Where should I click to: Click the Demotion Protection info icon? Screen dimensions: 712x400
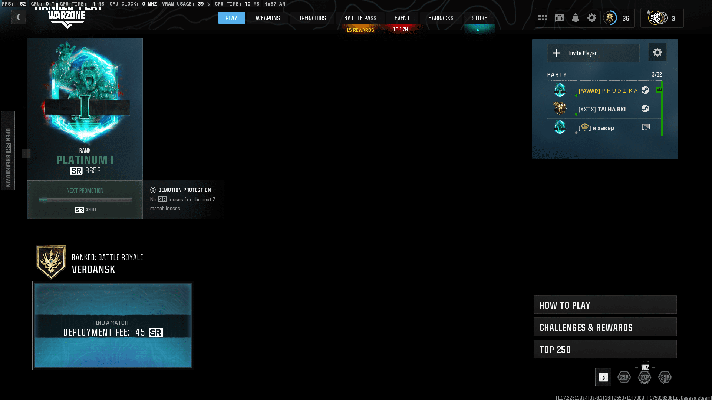(153, 190)
